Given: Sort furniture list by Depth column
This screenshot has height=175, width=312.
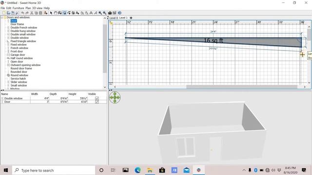Looking at the screenshot, I should coord(58,94).
